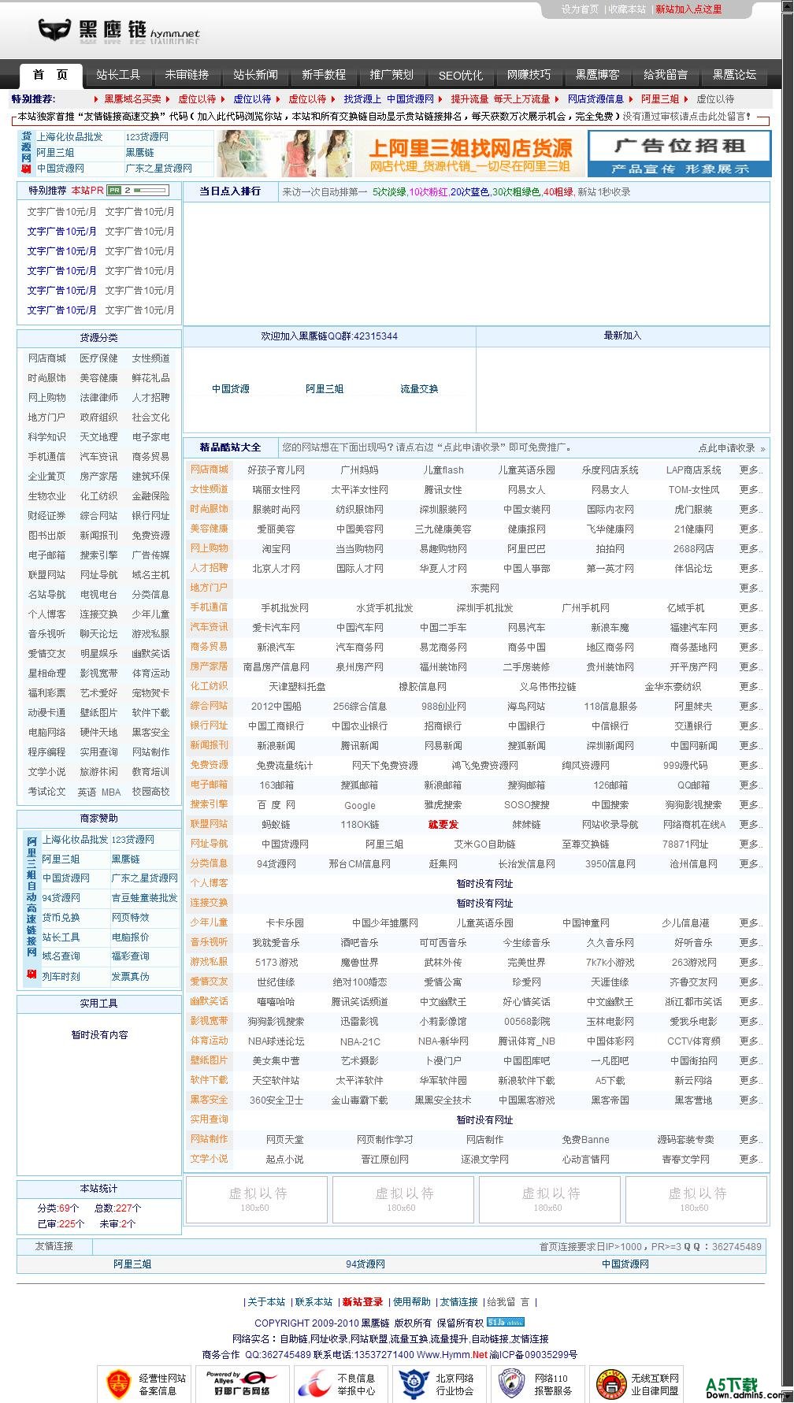Select the 医疗保健 category
This screenshot has height=1403, width=794.
pyautogui.click(x=98, y=358)
